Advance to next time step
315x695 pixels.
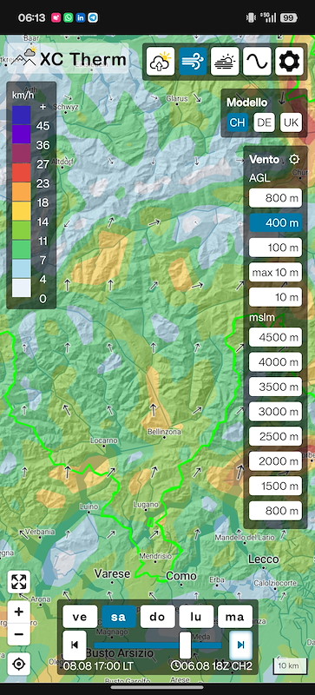[240, 645]
